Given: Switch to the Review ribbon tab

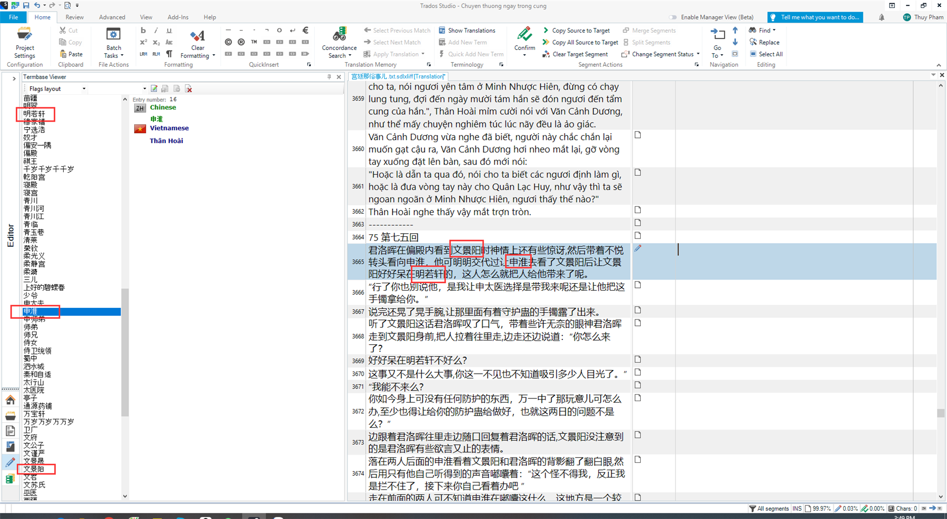Looking at the screenshot, I should [x=74, y=17].
